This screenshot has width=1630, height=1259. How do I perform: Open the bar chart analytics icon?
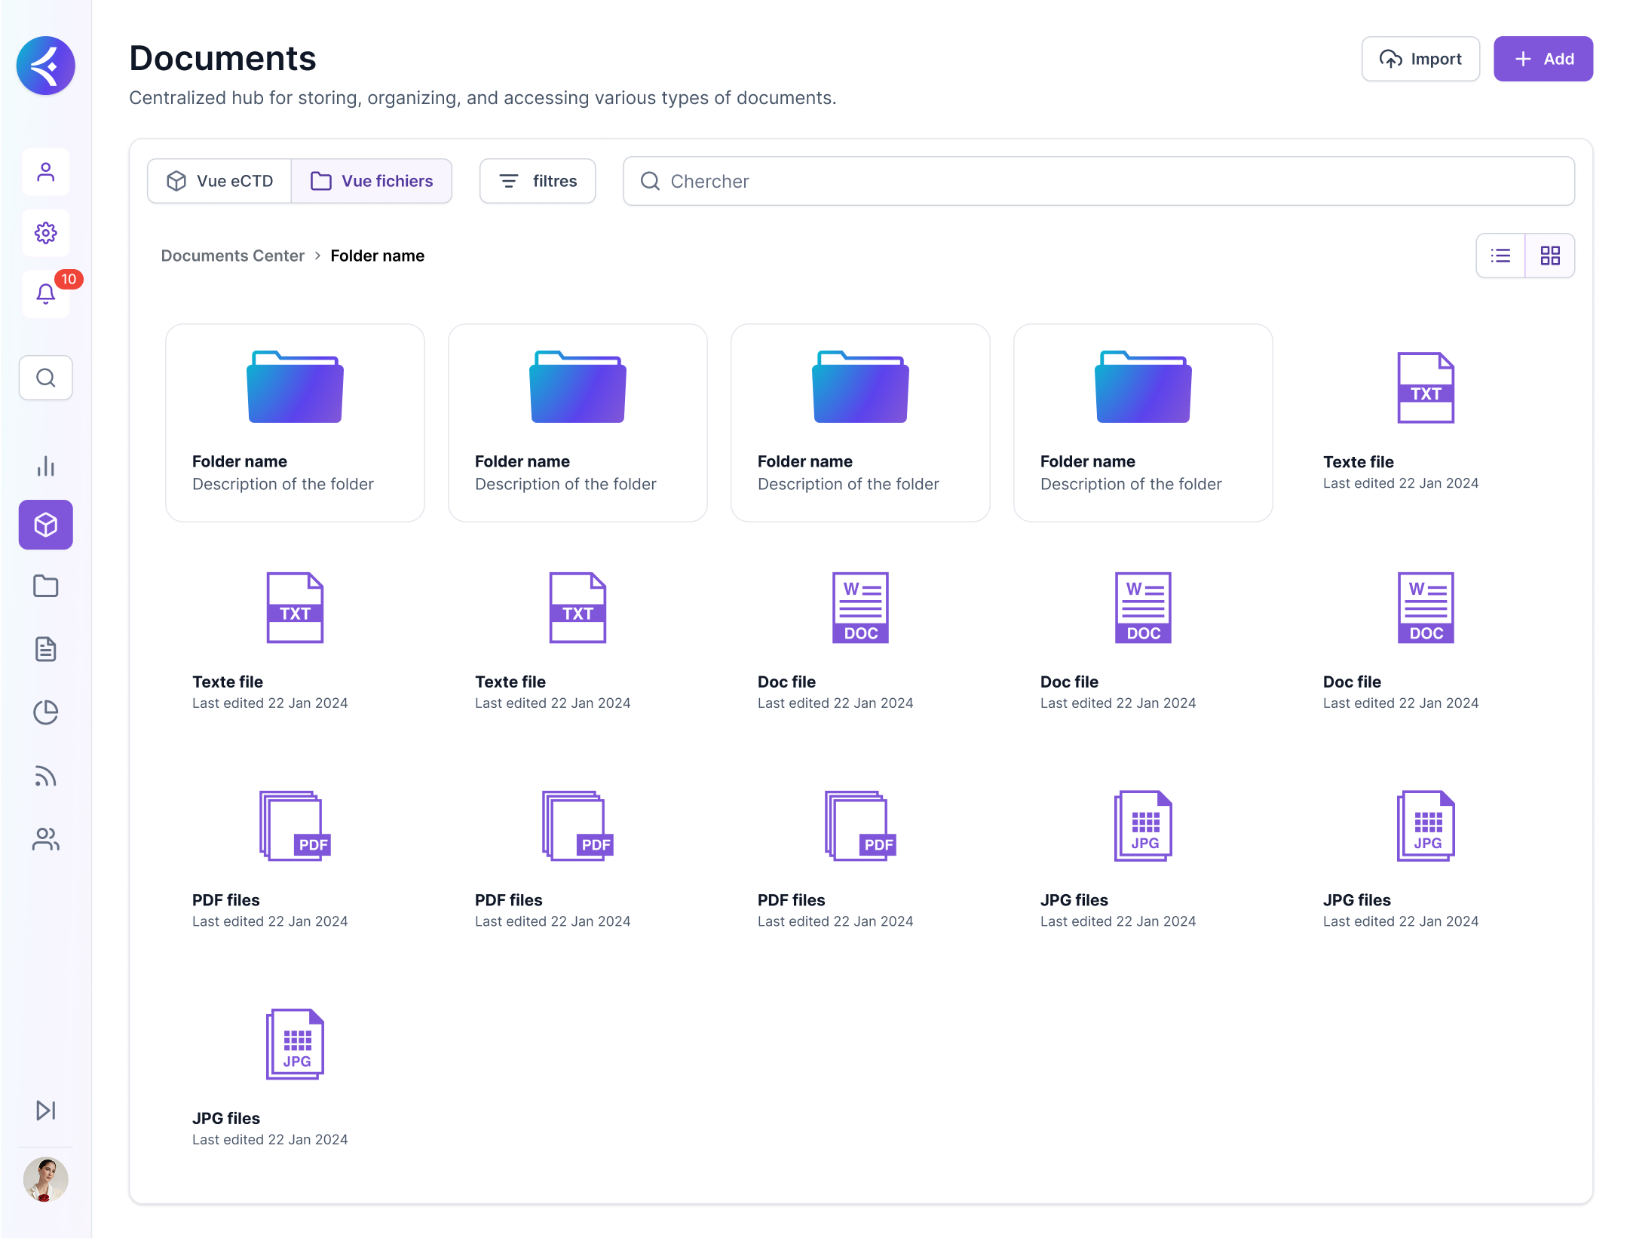[x=46, y=466]
